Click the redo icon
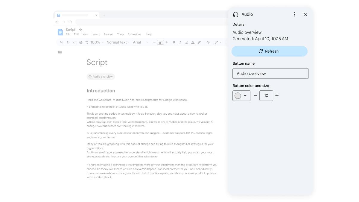The height and width of the screenshot is (202, 359). click(x=74, y=42)
